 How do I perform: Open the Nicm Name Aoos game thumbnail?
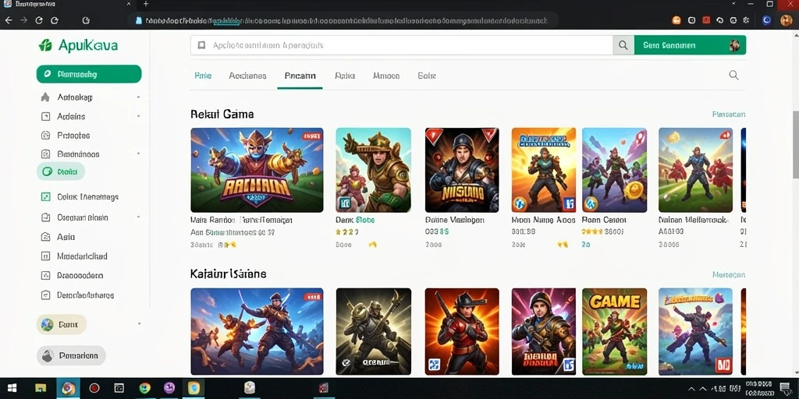pyautogui.click(x=544, y=170)
